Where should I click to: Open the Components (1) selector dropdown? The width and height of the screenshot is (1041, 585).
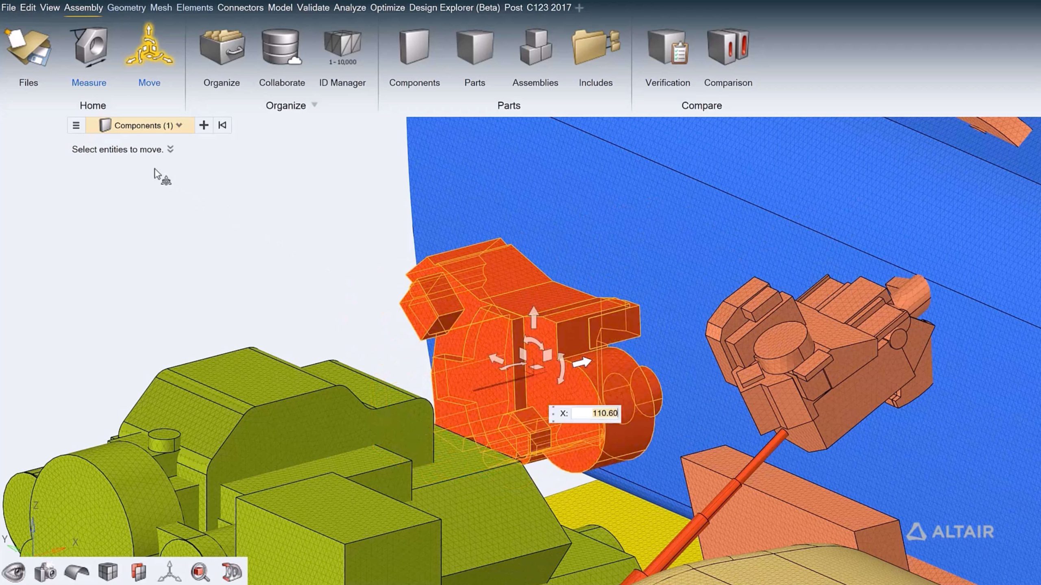pos(179,125)
